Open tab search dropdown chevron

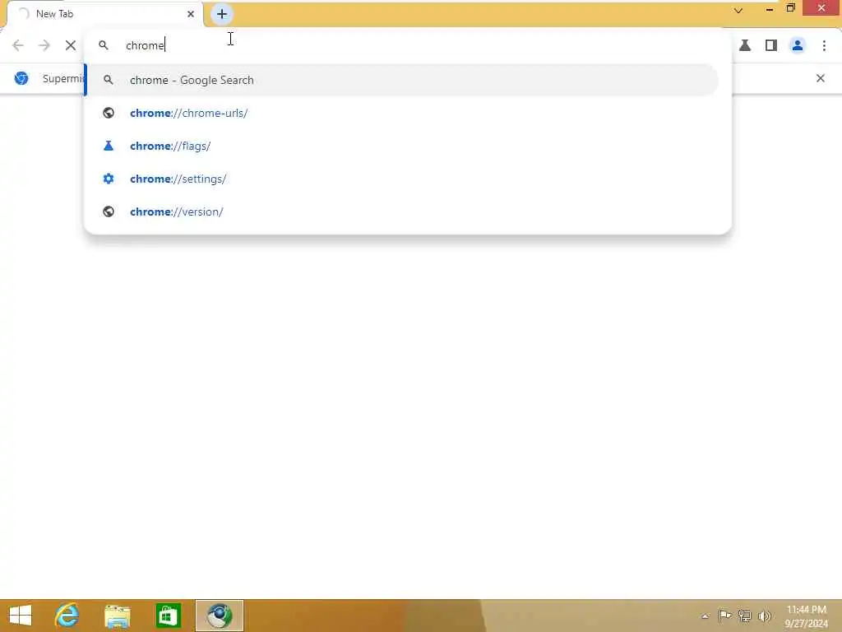click(738, 10)
